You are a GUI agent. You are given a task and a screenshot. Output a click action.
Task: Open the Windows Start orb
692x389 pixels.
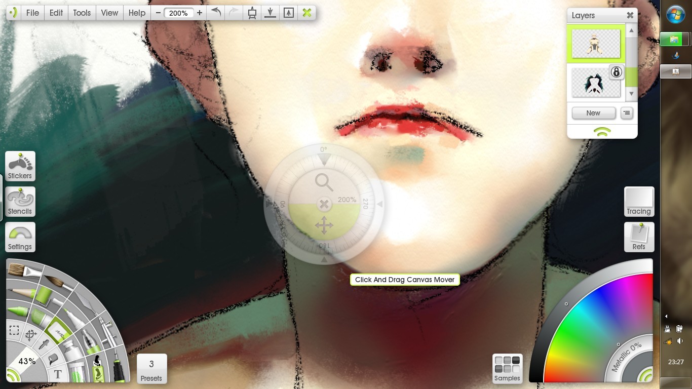pyautogui.click(x=676, y=14)
